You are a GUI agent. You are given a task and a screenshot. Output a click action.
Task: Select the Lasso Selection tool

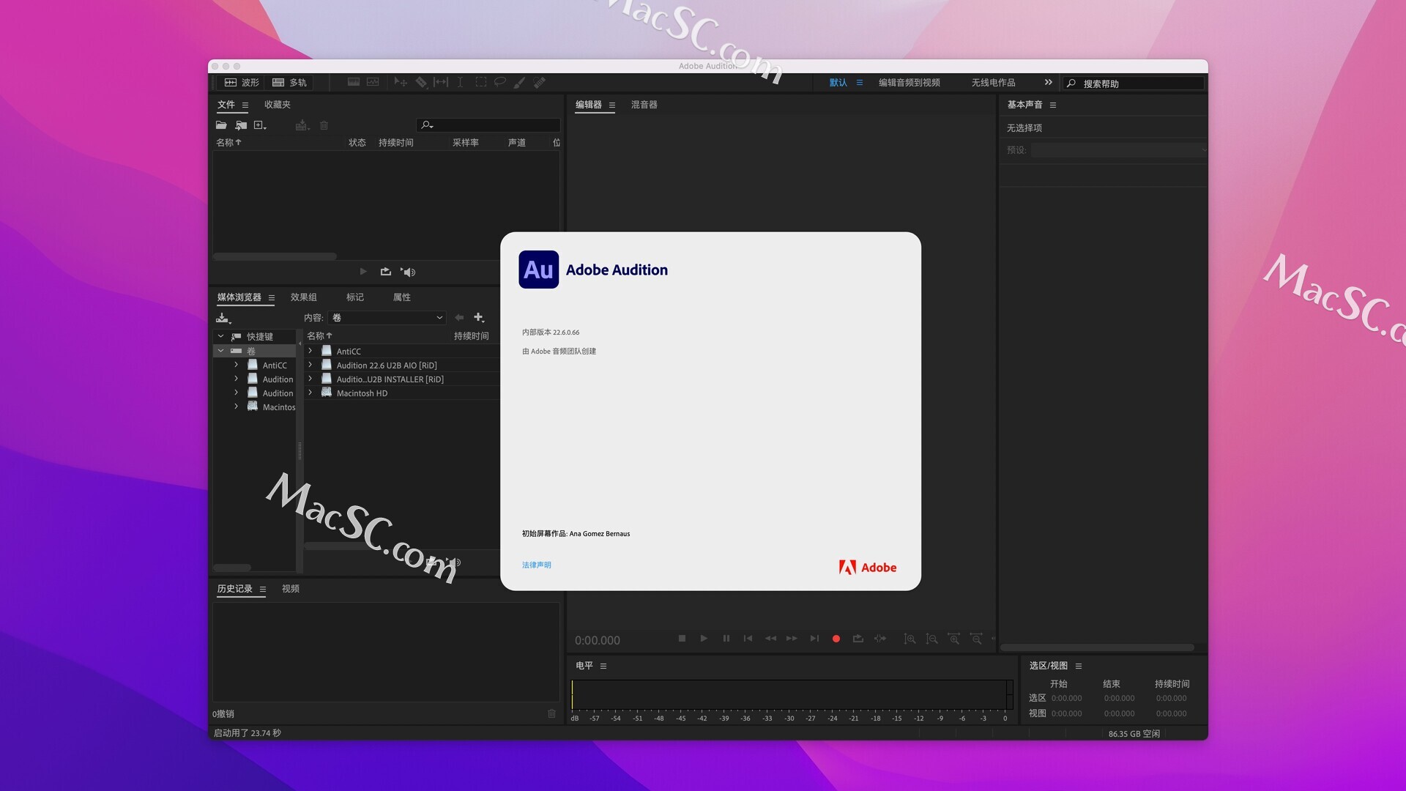pos(500,83)
